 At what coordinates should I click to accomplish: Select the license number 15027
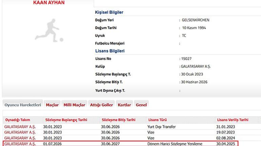[x=186, y=59]
